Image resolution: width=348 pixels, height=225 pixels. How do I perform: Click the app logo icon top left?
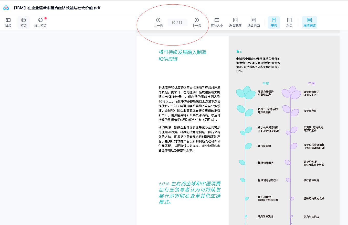tap(6, 8)
